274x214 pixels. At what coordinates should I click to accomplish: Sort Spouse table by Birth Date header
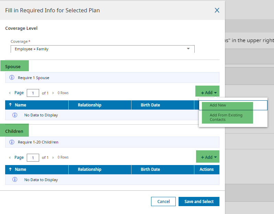(150, 105)
